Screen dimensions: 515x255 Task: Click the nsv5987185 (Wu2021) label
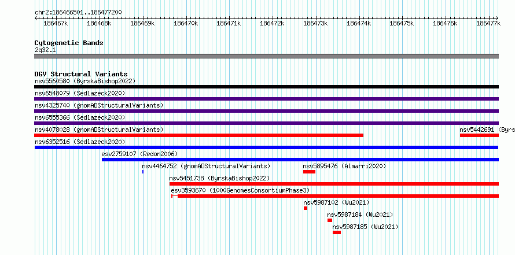365,227
